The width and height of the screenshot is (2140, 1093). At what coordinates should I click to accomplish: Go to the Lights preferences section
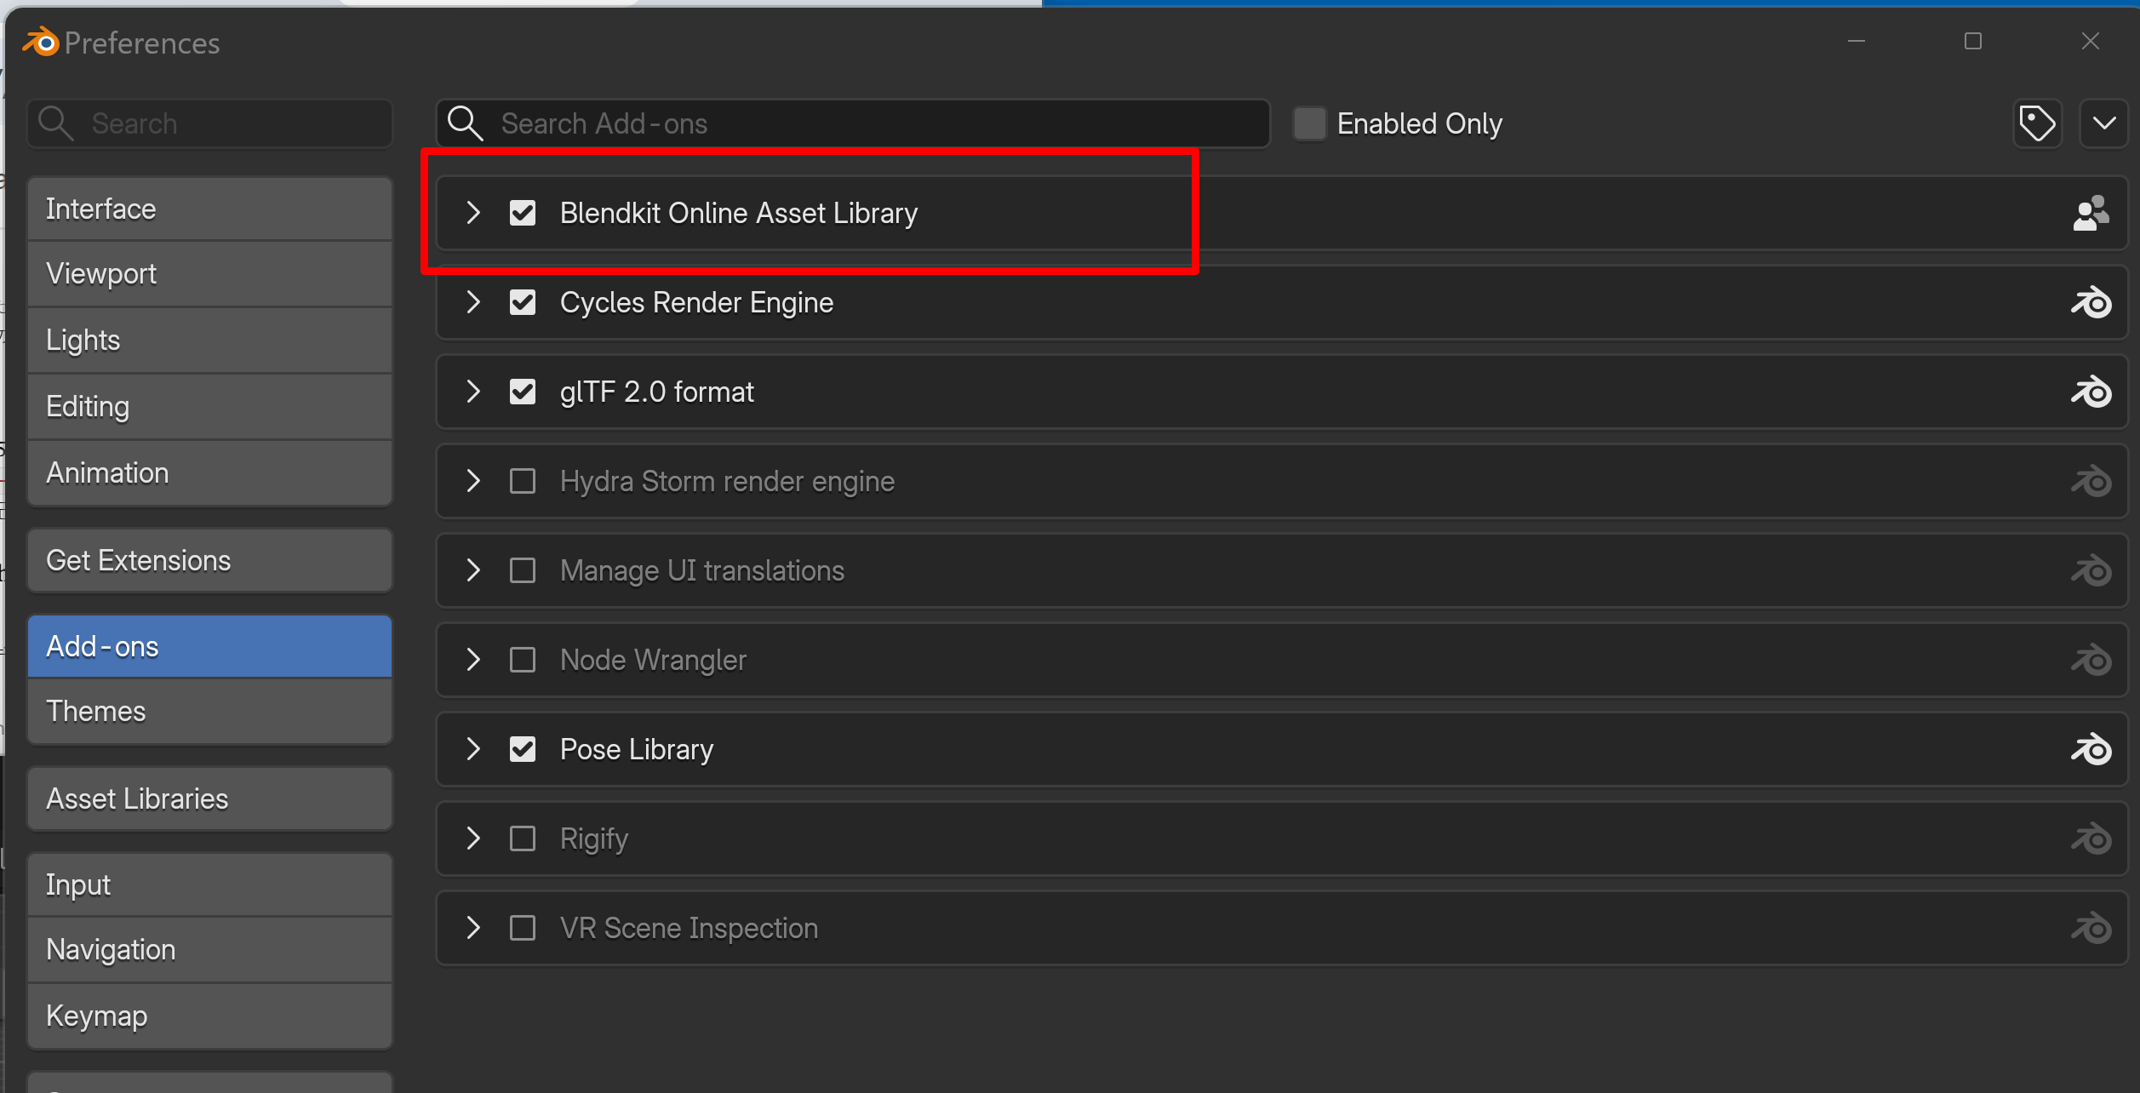click(x=209, y=340)
